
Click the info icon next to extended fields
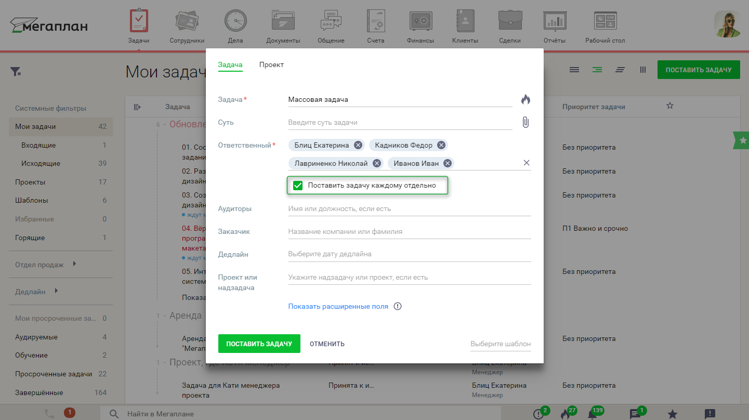pos(398,306)
